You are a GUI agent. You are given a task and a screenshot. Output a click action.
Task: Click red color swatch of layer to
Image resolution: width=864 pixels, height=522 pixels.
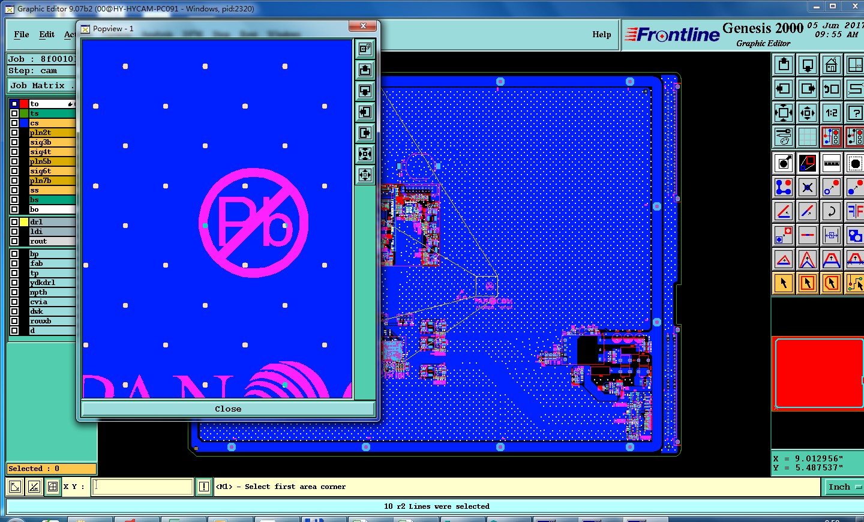click(24, 104)
